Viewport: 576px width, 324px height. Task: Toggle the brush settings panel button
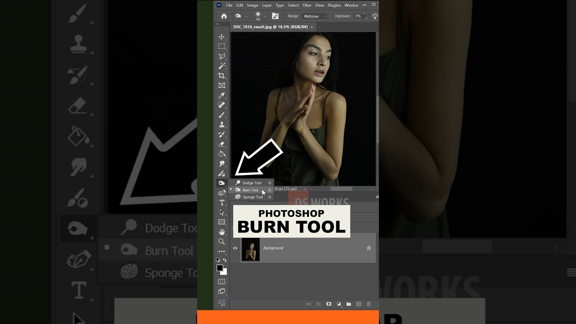pos(275,16)
